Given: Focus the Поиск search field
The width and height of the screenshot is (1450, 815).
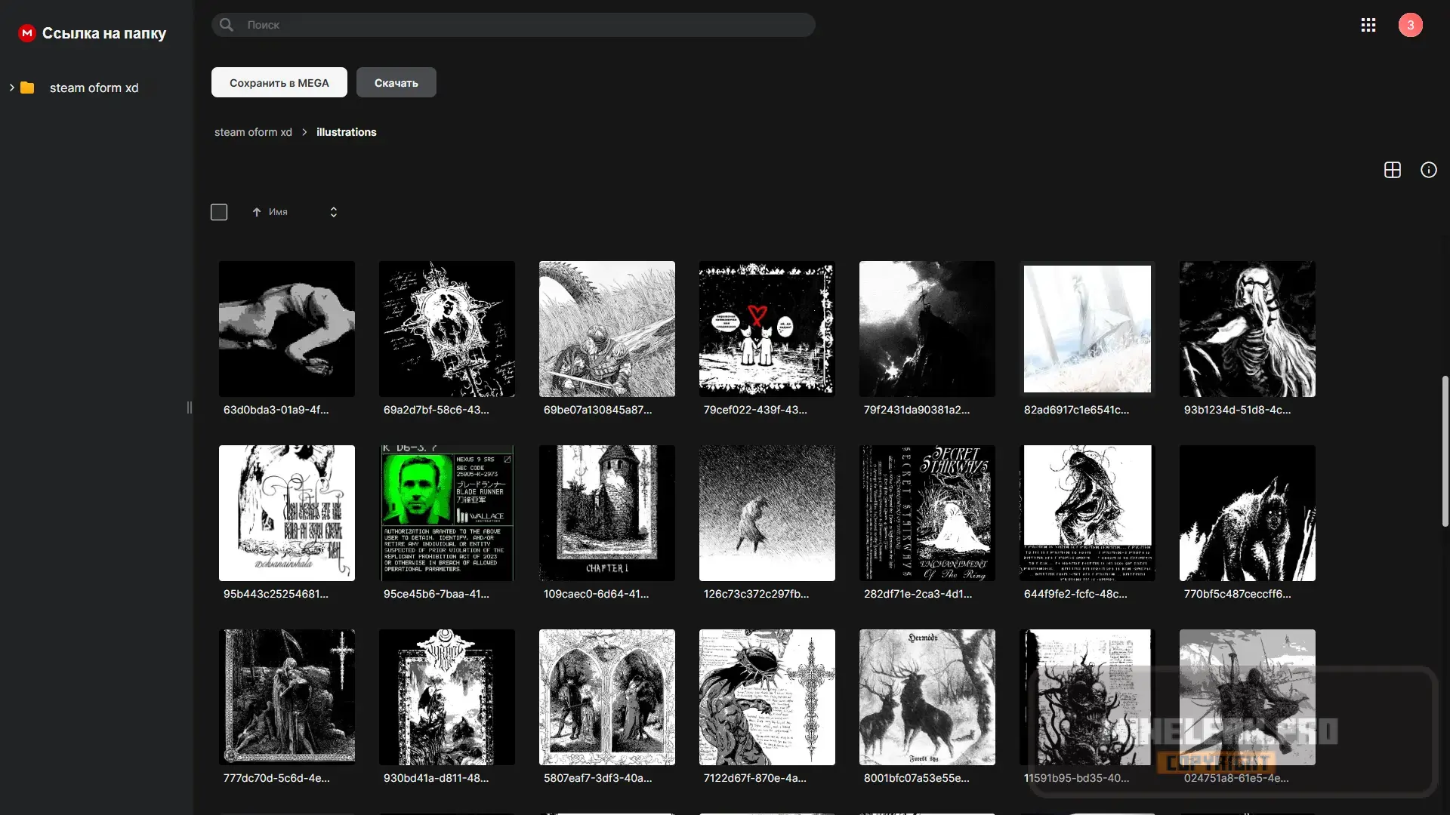Looking at the screenshot, I should (514, 25).
